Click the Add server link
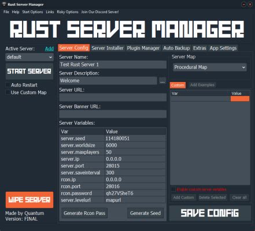The image size is (255, 231). point(49,49)
